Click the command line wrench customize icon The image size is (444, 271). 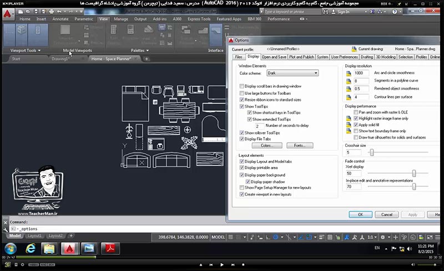(6, 229)
